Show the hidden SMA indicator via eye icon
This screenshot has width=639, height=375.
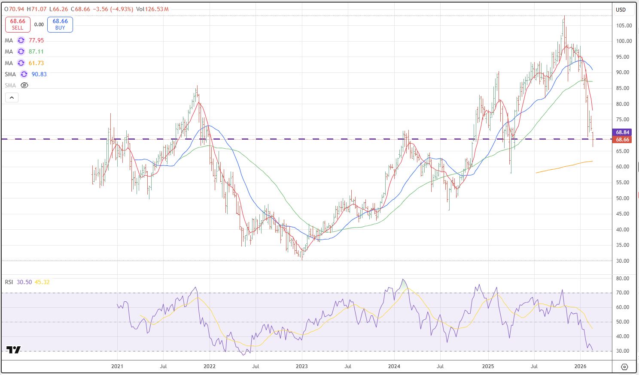tap(24, 85)
